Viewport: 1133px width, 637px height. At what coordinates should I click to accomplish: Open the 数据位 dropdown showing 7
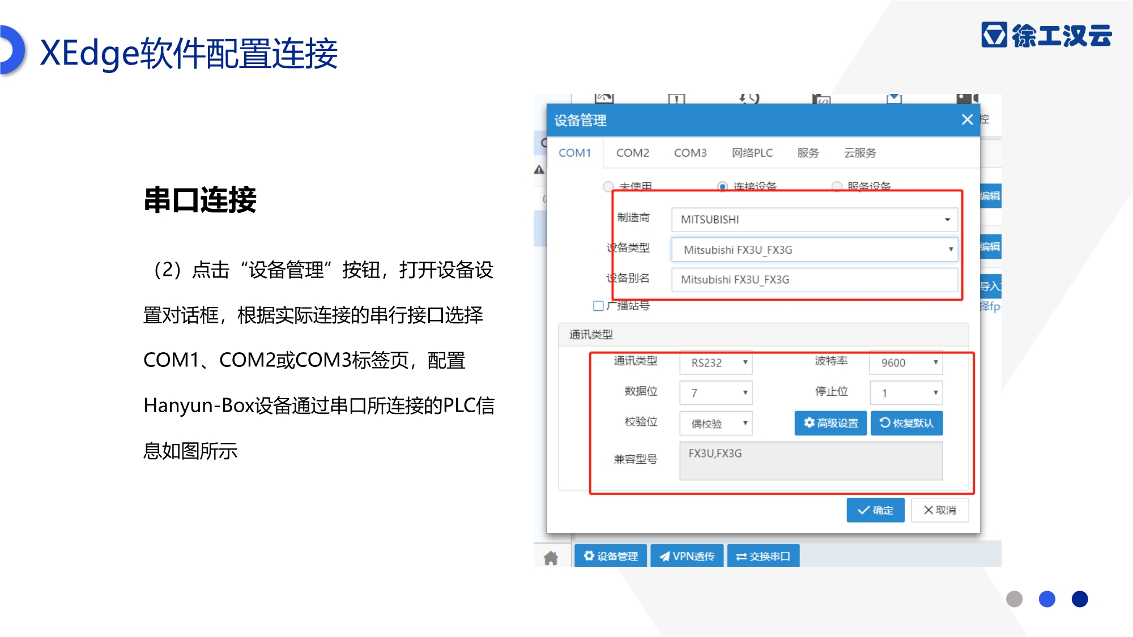[716, 393]
